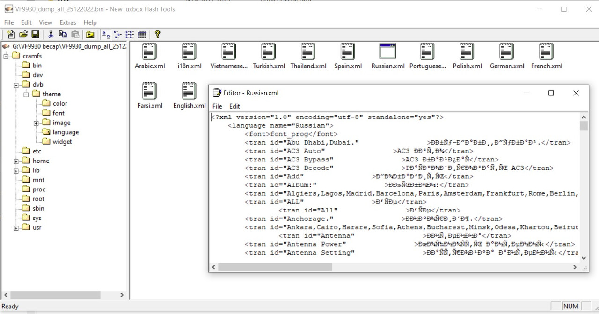Go up one folder level via toolbar icon
Viewport: 599px width, 314px height.
coord(90,34)
